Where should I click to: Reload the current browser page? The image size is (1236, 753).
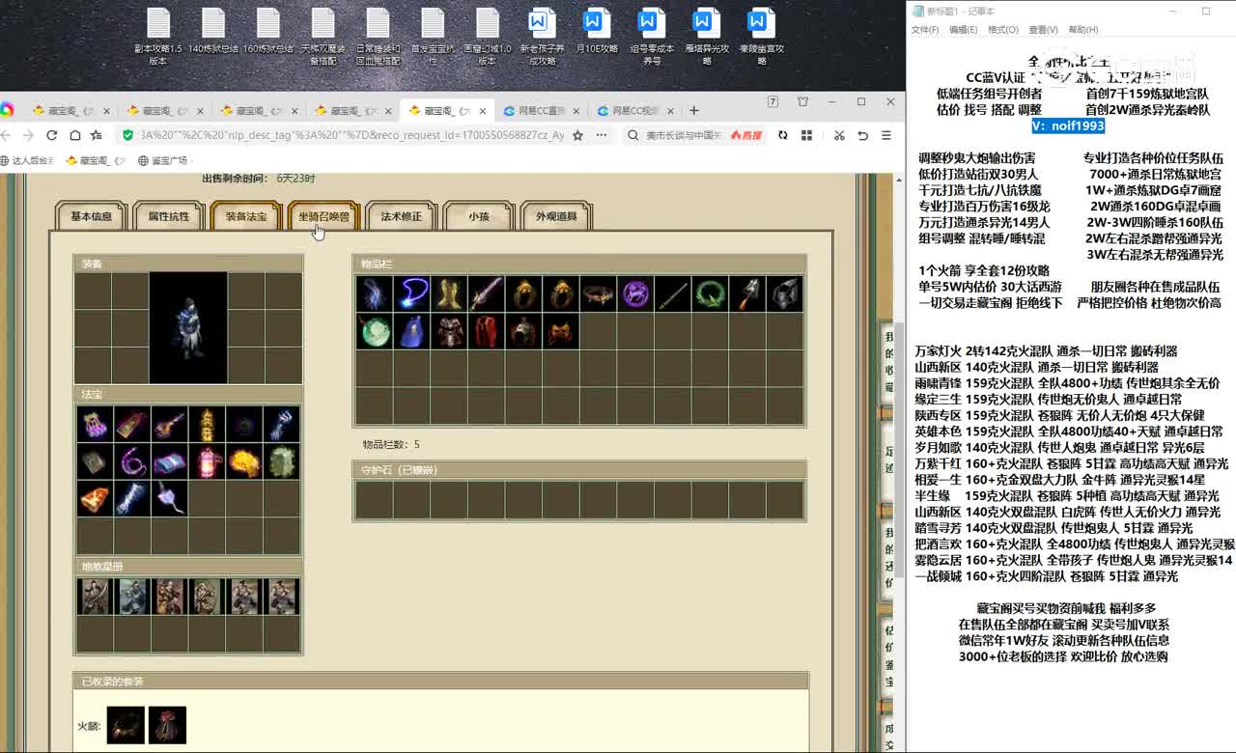click(51, 135)
